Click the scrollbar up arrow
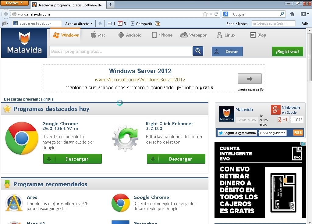 (x=309, y=30)
